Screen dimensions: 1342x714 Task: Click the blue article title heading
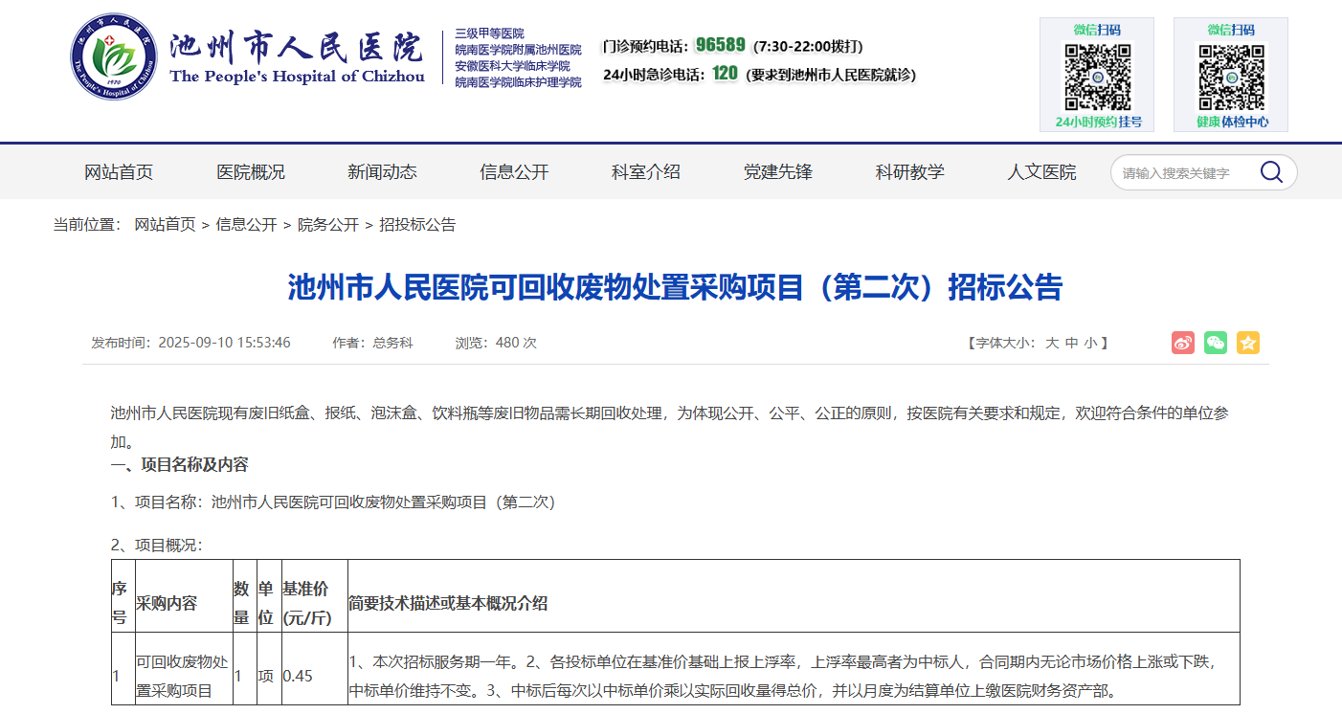click(x=675, y=287)
